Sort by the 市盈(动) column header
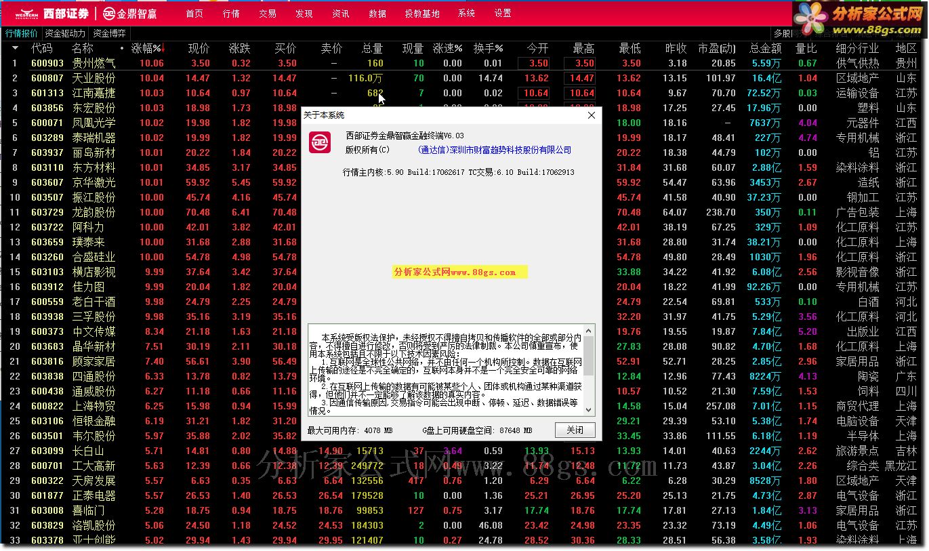The width and height of the screenshot is (929, 551). 717,48
